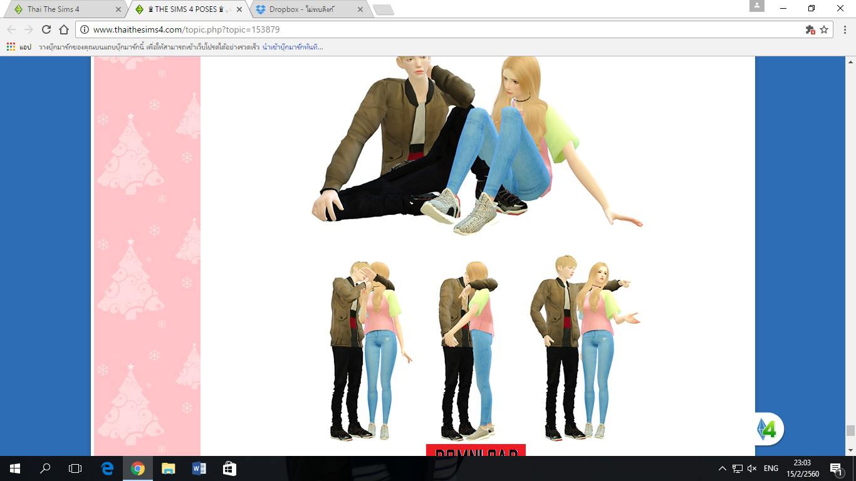
Task: Close the Thai The Sims 4 tab
Action: [x=118, y=9]
